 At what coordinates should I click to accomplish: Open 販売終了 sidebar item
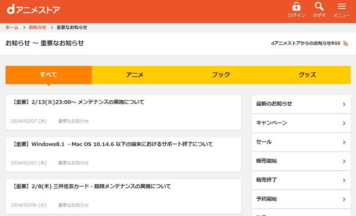(x=301, y=180)
